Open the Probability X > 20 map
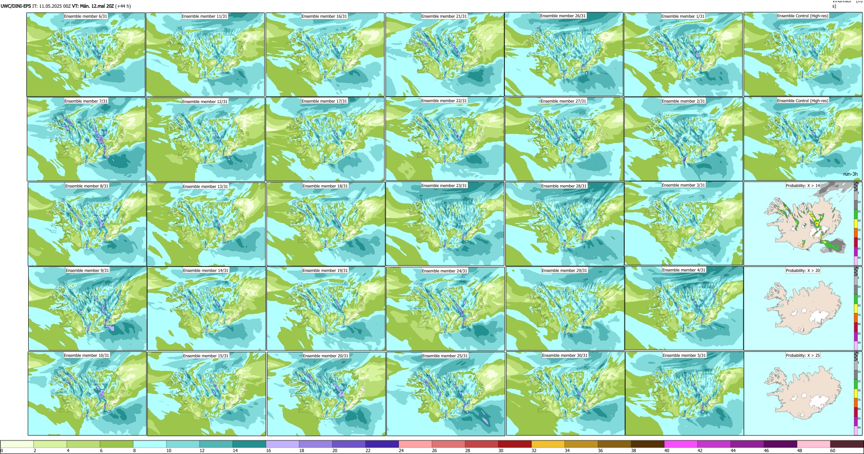 coord(803,308)
